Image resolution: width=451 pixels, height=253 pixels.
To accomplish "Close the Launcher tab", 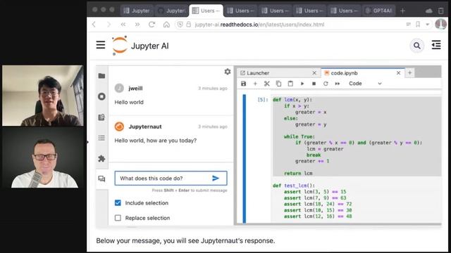I will point(314,73).
